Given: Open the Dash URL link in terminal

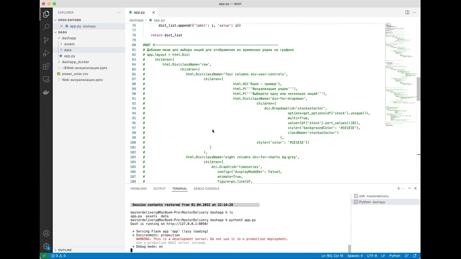Looking at the screenshot, I should 187,224.
